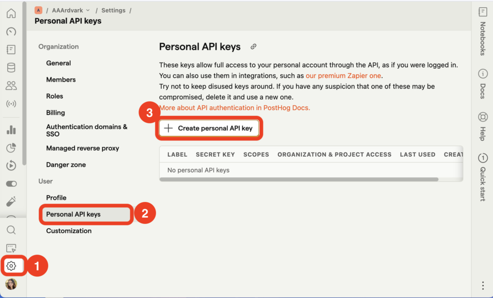Open the Data management database icon

pyautogui.click(x=11, y=68)
